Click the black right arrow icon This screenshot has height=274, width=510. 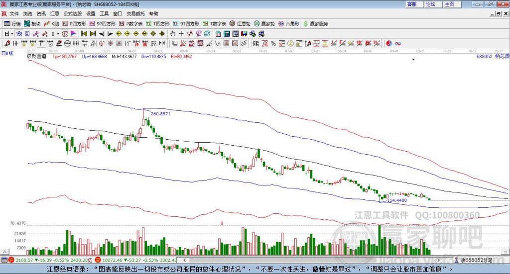pos(110,34)
